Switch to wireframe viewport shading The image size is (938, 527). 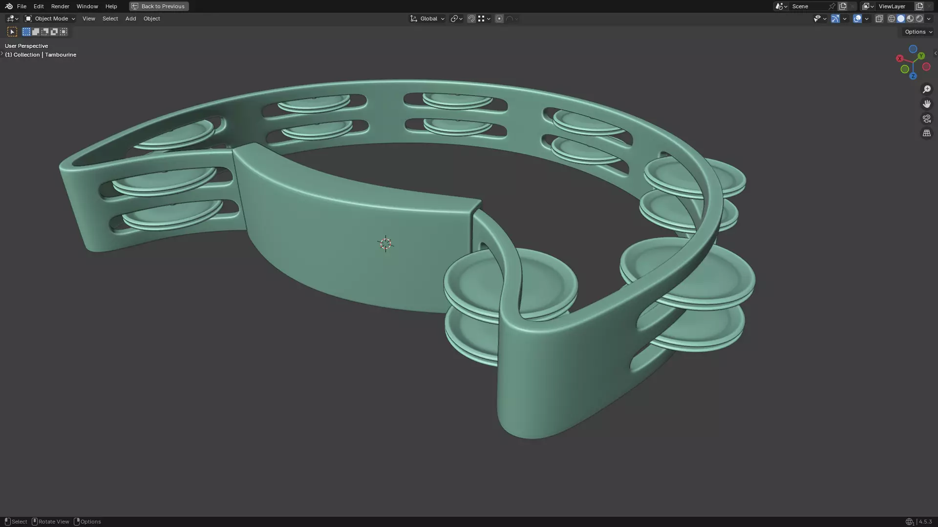(x=892, y=19)
